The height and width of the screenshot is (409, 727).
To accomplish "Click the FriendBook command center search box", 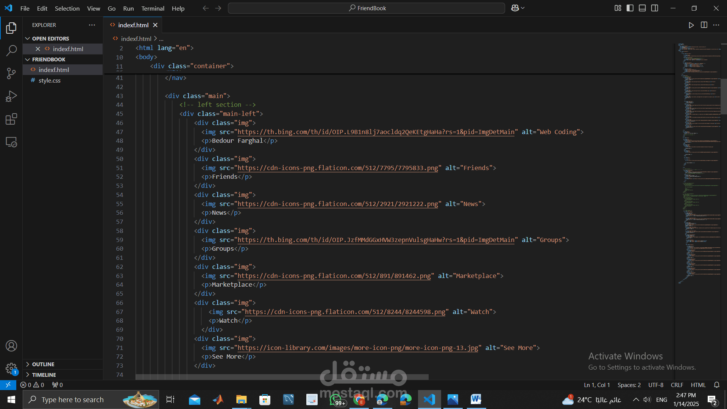I will 367,8.
